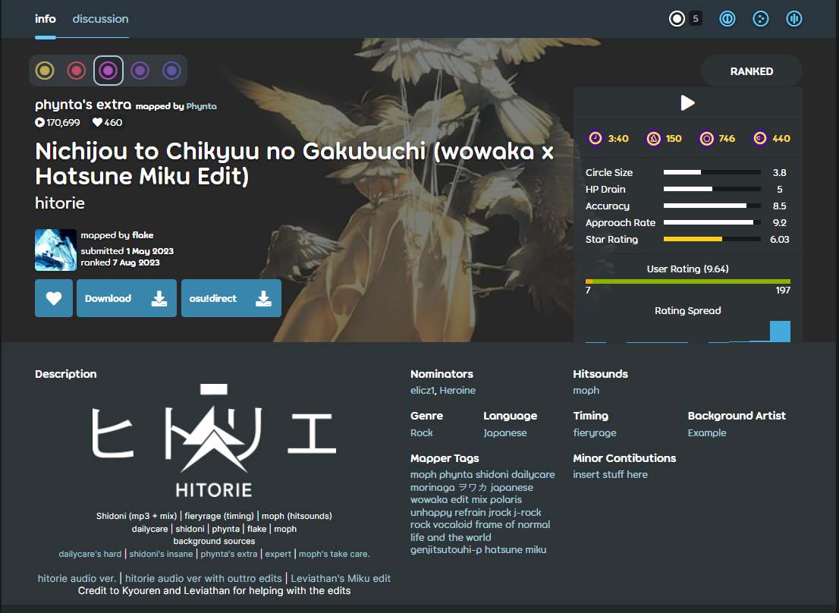Click the download arrow icon on osu!direct
Viewport: 839px width, 613px height.
(263, 298)
